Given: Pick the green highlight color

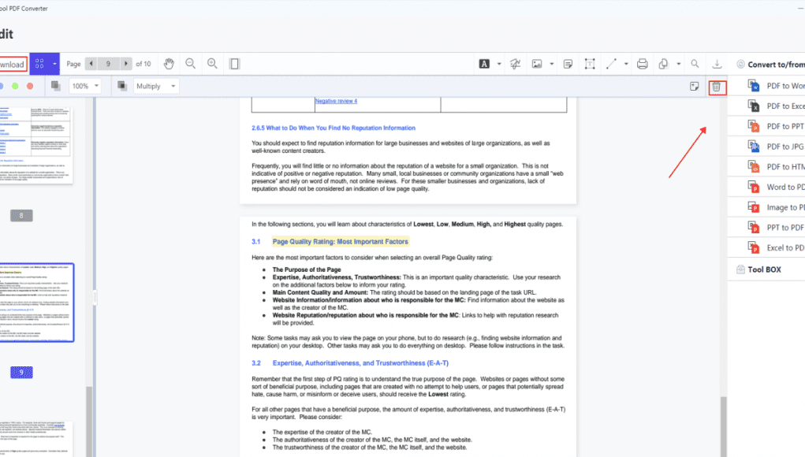Looking at the screenshot, I should (x=16, y=86).
